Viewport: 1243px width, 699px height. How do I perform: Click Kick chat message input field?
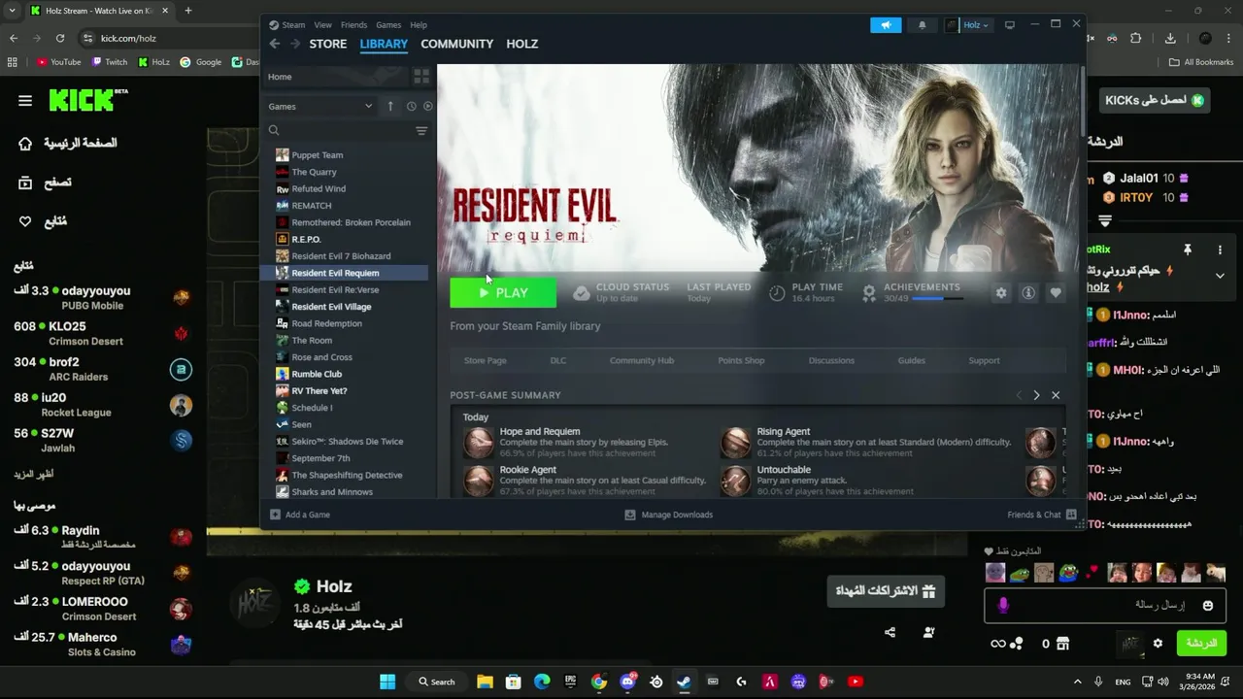tap(1105, 606)
